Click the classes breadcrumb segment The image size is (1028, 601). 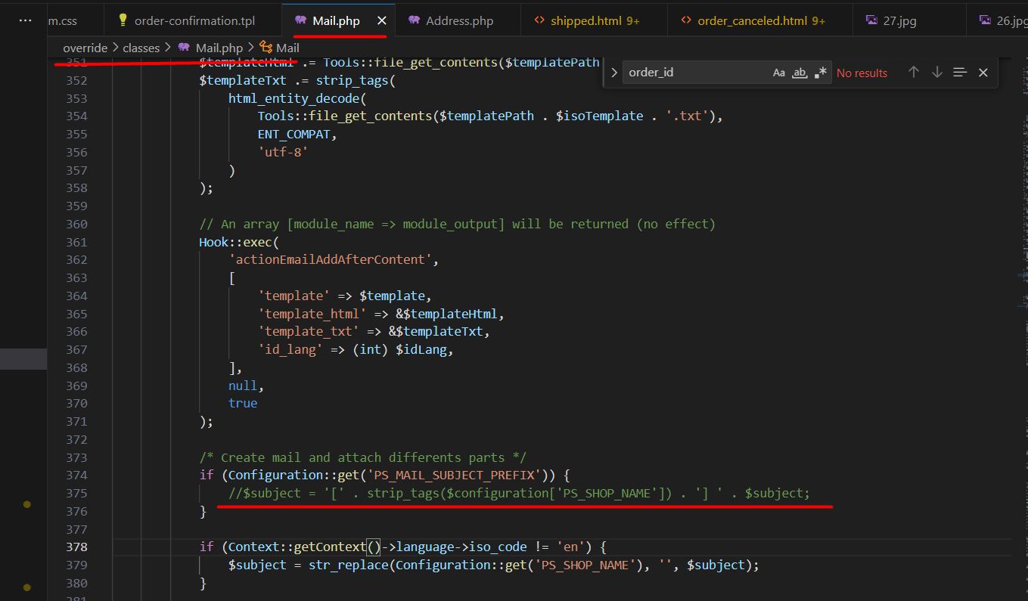click(x=141, y=48)
